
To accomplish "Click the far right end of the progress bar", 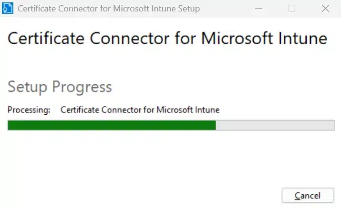I will tap(332, 125).
